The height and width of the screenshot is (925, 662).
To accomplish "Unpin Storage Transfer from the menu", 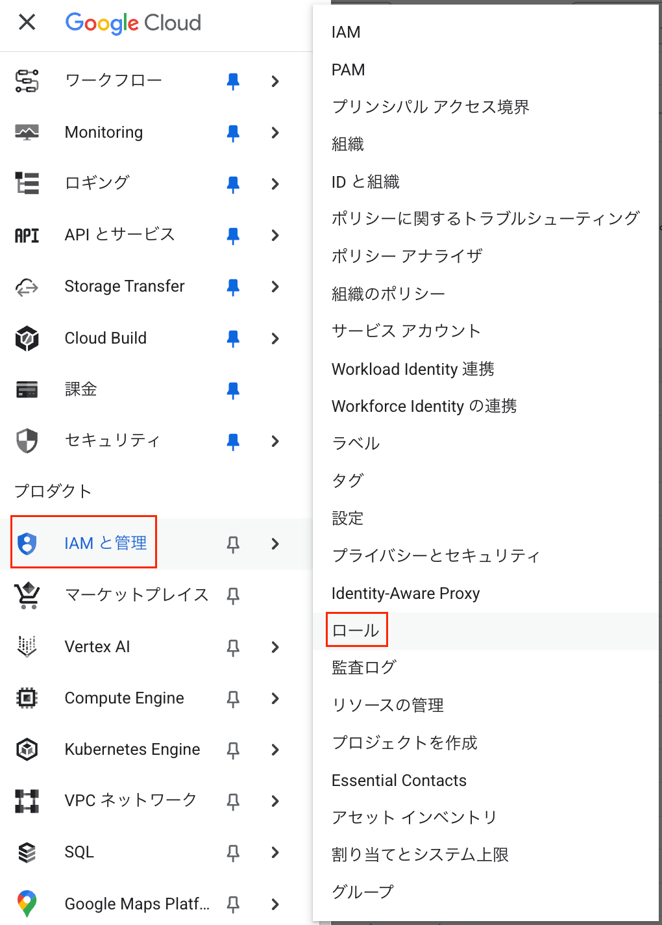I will pyautogui.click(x=233, y=287).
